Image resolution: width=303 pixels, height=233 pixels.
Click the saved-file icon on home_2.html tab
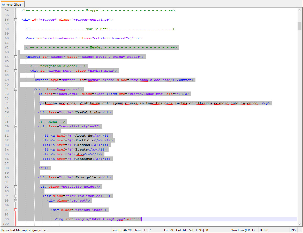3,5
